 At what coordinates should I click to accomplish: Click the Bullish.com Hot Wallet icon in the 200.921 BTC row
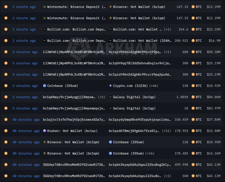110,41
